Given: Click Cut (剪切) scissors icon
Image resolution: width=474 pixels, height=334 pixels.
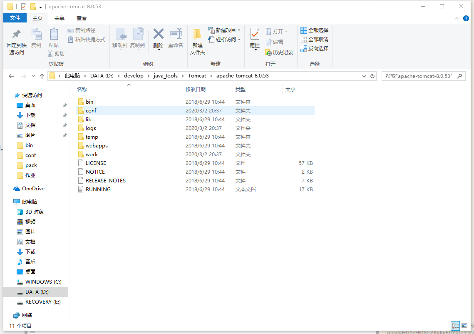Looking at the screenshot, I should point(50,54).
